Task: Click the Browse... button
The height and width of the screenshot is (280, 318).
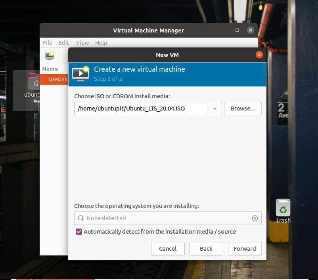Action: (x=243, y=109)
